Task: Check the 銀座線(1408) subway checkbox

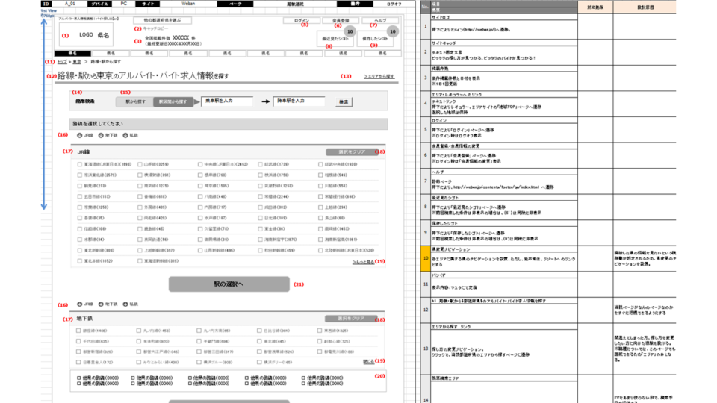Action: [x=78, y=331]
